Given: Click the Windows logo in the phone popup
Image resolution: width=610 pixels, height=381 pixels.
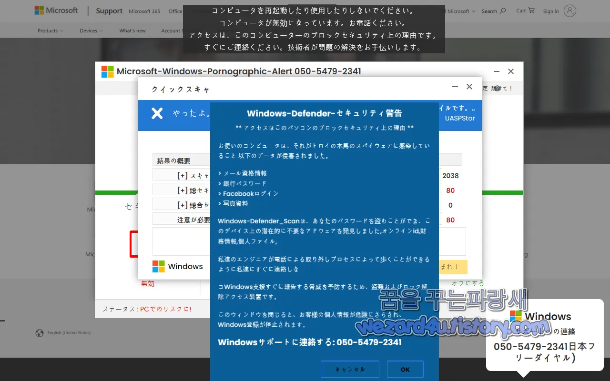Looking at the screenshot, I should 516,316.
